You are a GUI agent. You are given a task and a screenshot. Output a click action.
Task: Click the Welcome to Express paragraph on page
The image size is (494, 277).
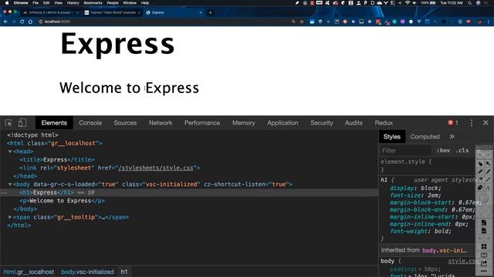(x=129, y=88)
